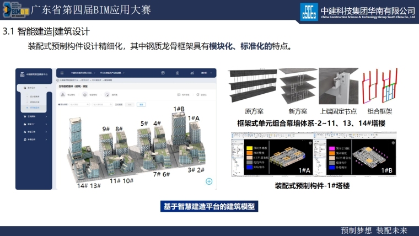Viewport: 419px width, 236px height.
Task: Open the user account dropdown in header
Action: coord(205,73)
